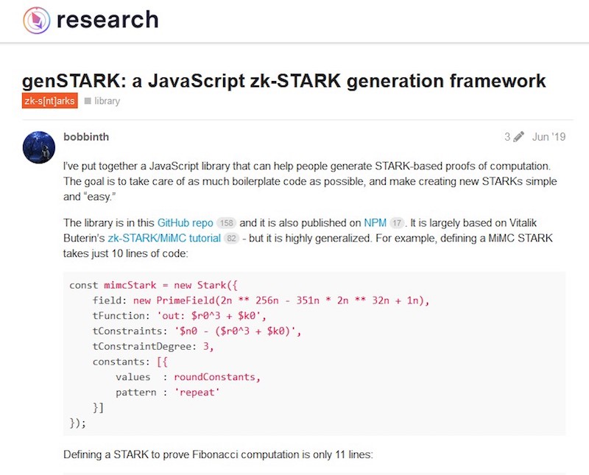589x475 pixels.
Task: Click the edit count number 3
Action: 507,137
